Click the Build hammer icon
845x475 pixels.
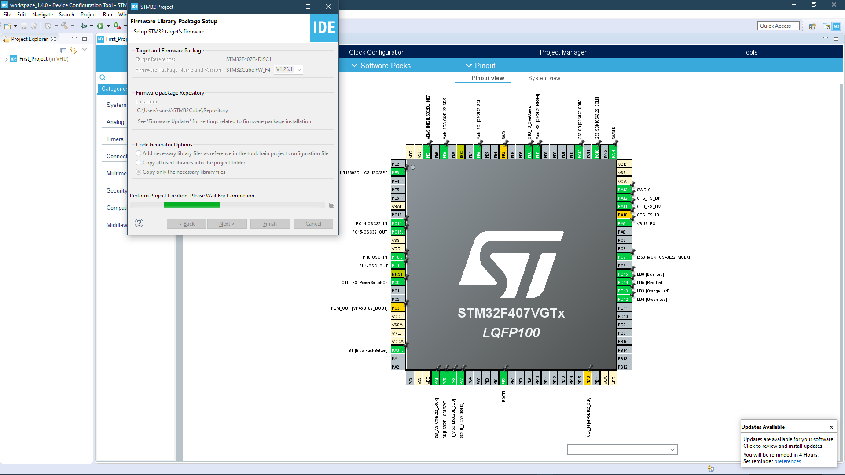65,26
